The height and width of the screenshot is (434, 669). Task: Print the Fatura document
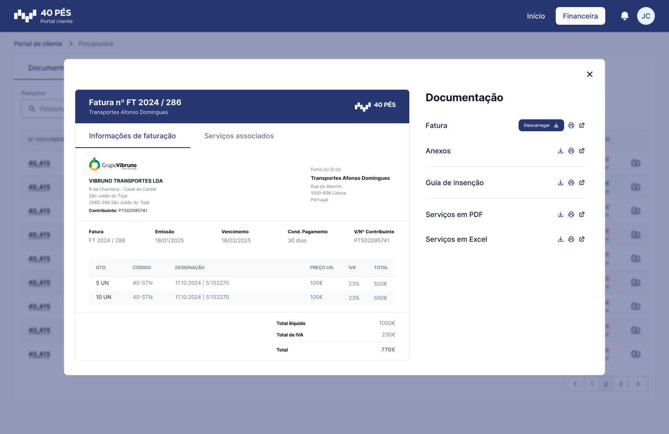(x=571, y=125)
